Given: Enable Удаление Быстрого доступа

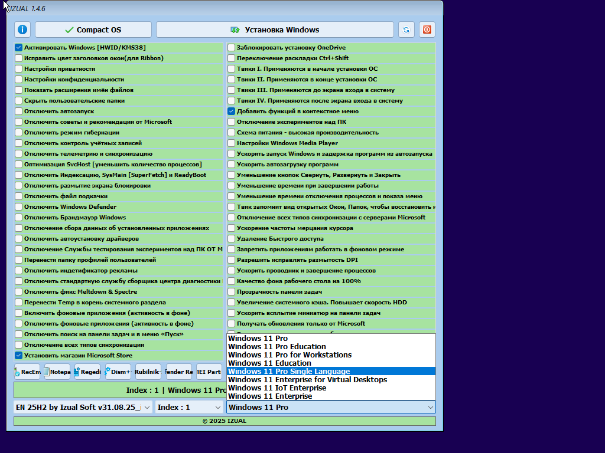Looking at the screenshot, I should pos(231,239).
